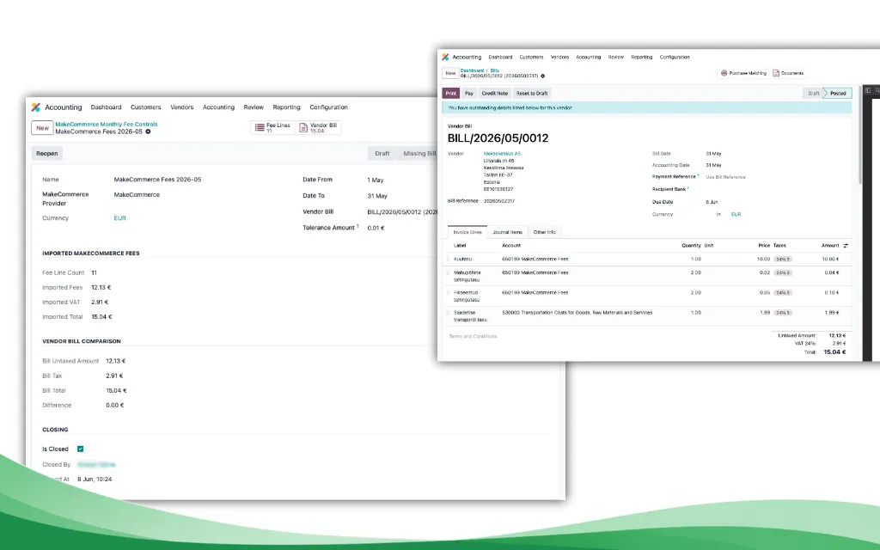This screenshot has width=880, height=550.
Task: Click the help mark beside Recipient Bank
Action: click(688, 188)
